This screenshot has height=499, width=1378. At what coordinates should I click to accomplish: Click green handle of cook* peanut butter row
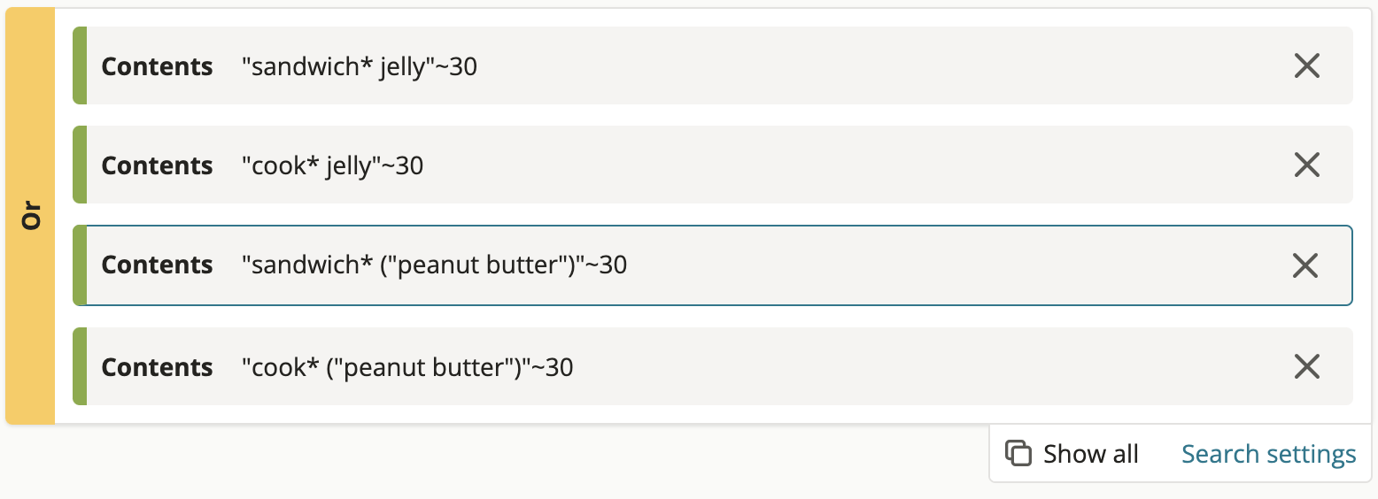(x=80, y=366)
